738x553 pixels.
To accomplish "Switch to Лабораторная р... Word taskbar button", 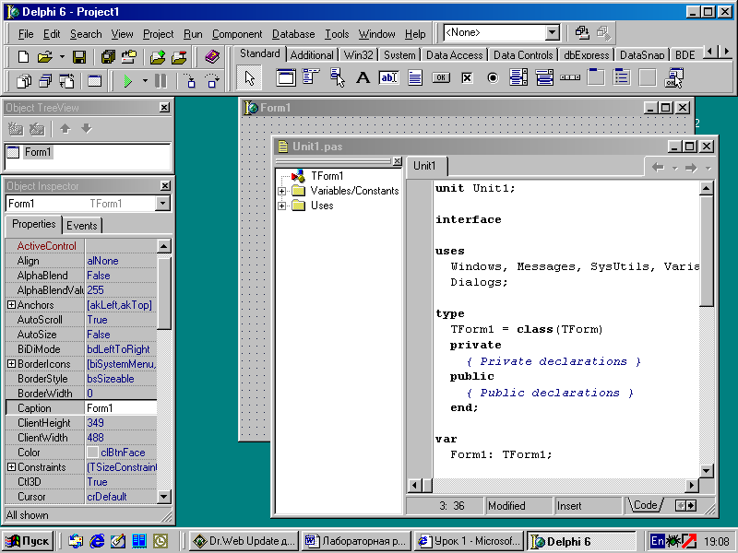I will click(356, 541).
